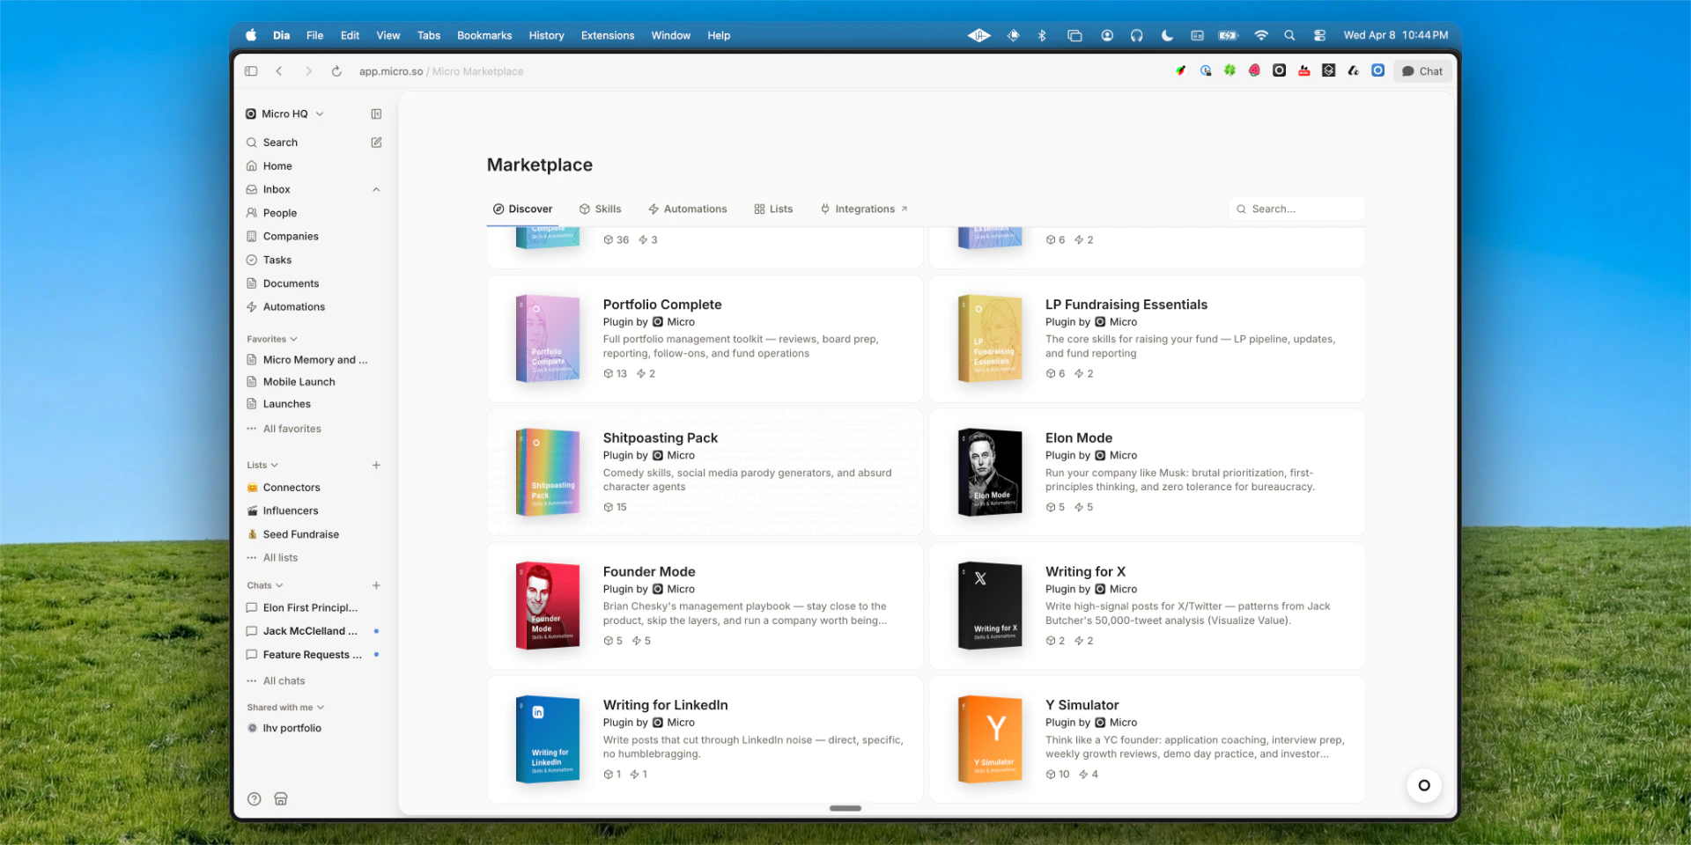Open the Shitposting Pack plugin

(661, 437)
